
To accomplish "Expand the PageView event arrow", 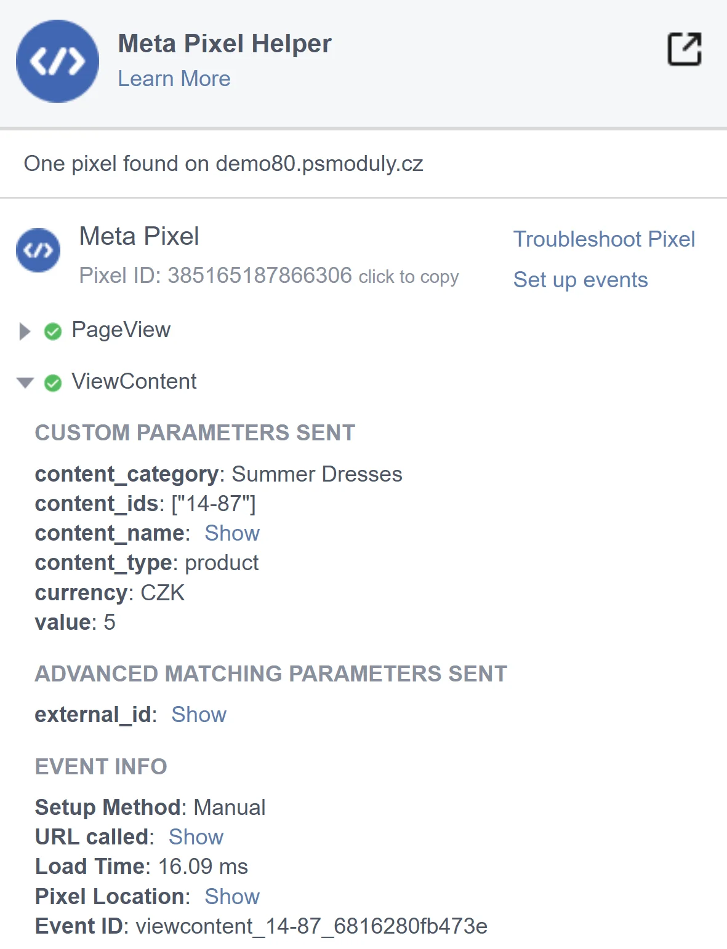I will pyautogui.click(x=25, y=332).
